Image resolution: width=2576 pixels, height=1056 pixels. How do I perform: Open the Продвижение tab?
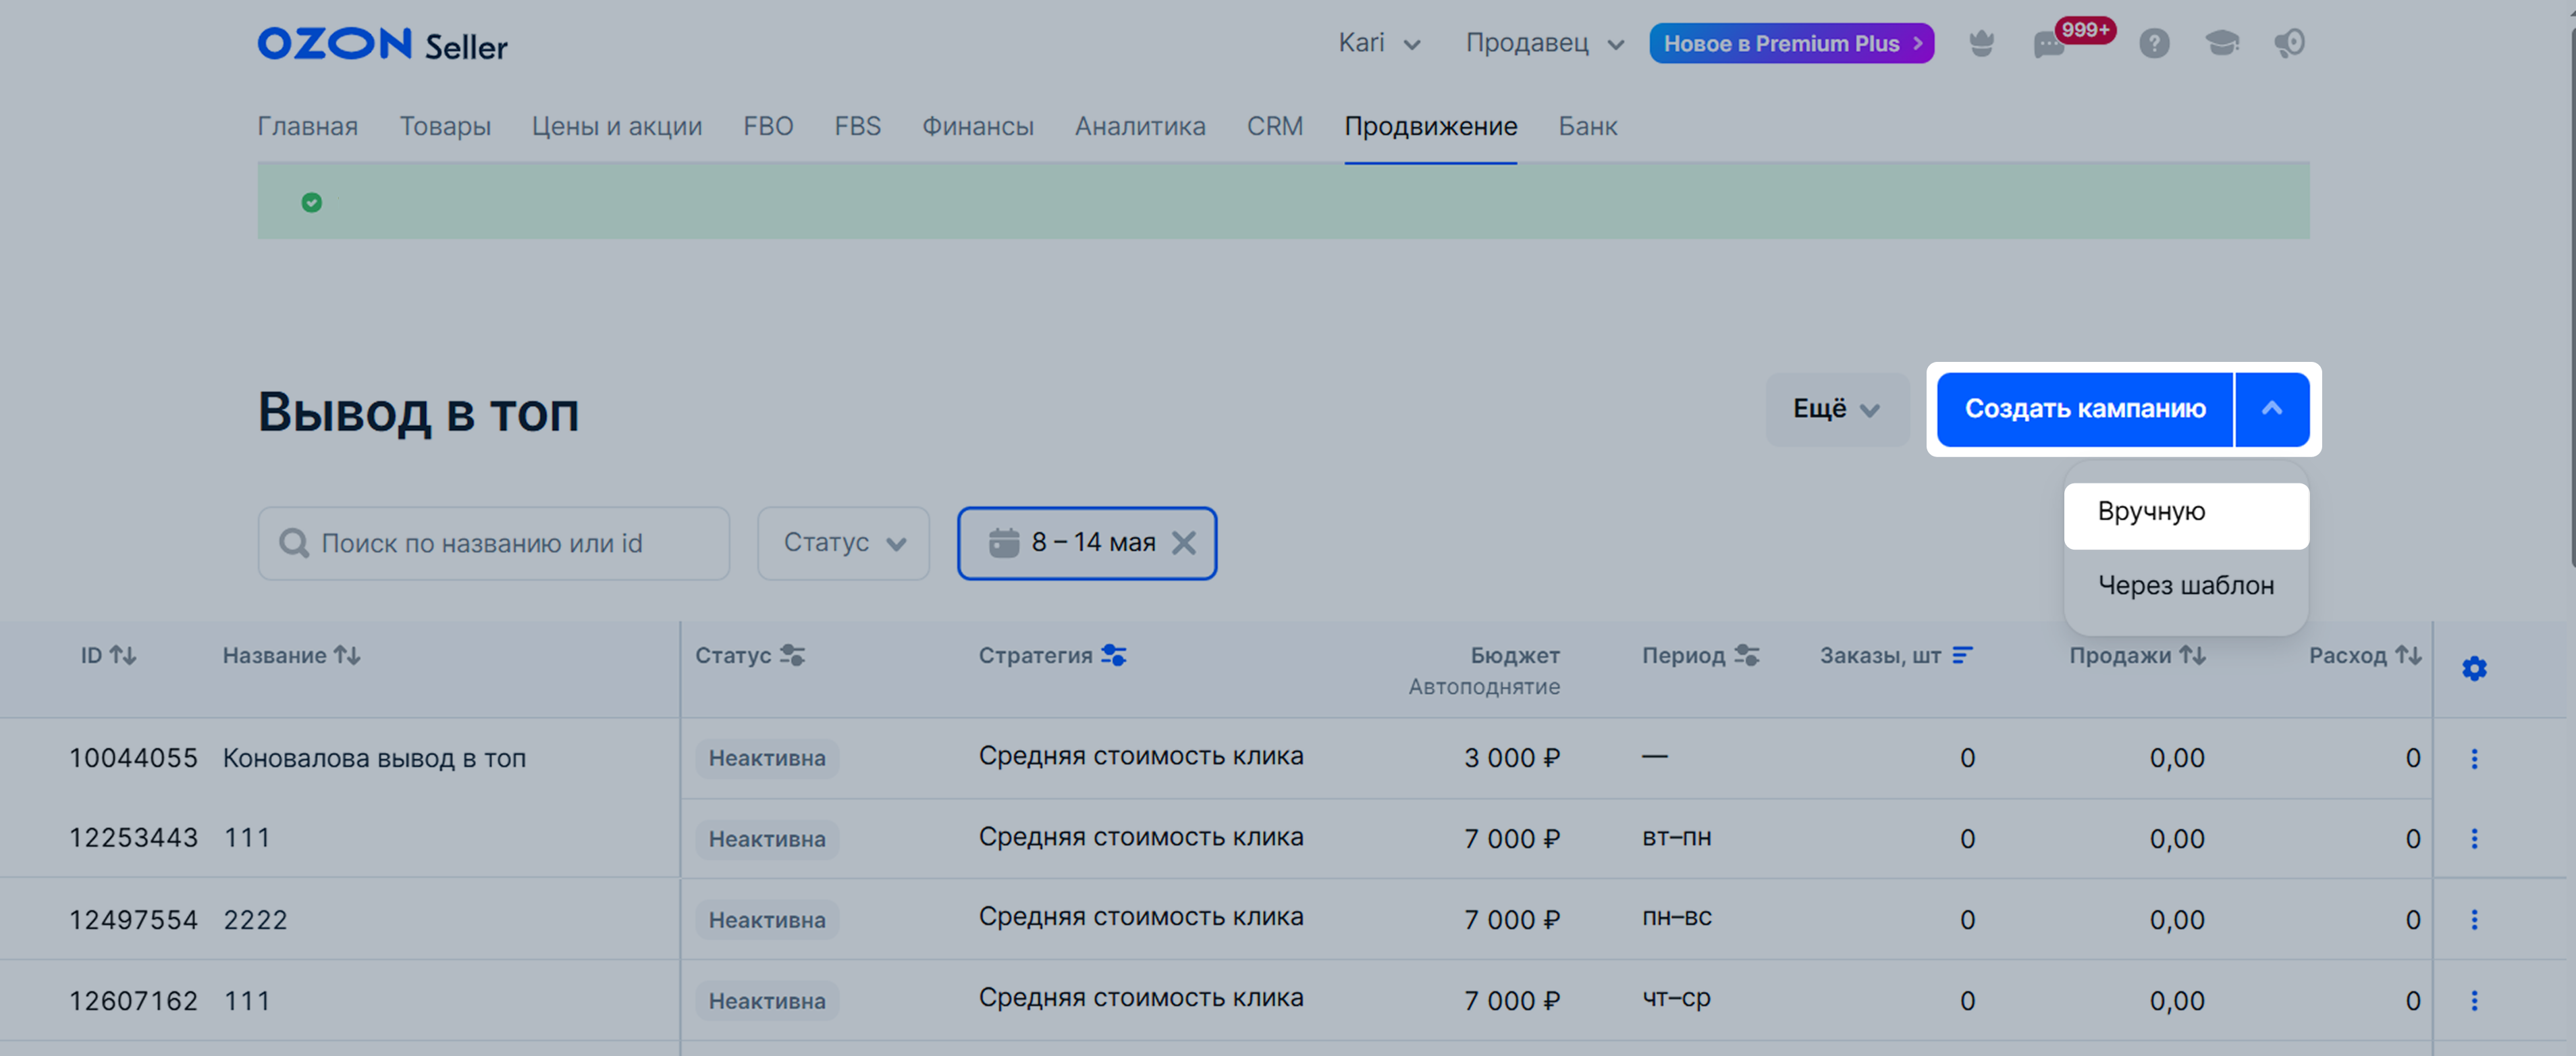pyautogui.click(x=1431, y=126)
